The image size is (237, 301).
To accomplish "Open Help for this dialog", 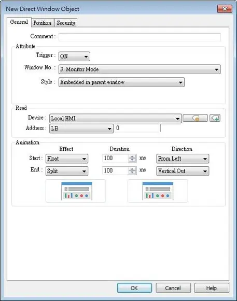I will [x=212, y=288].
